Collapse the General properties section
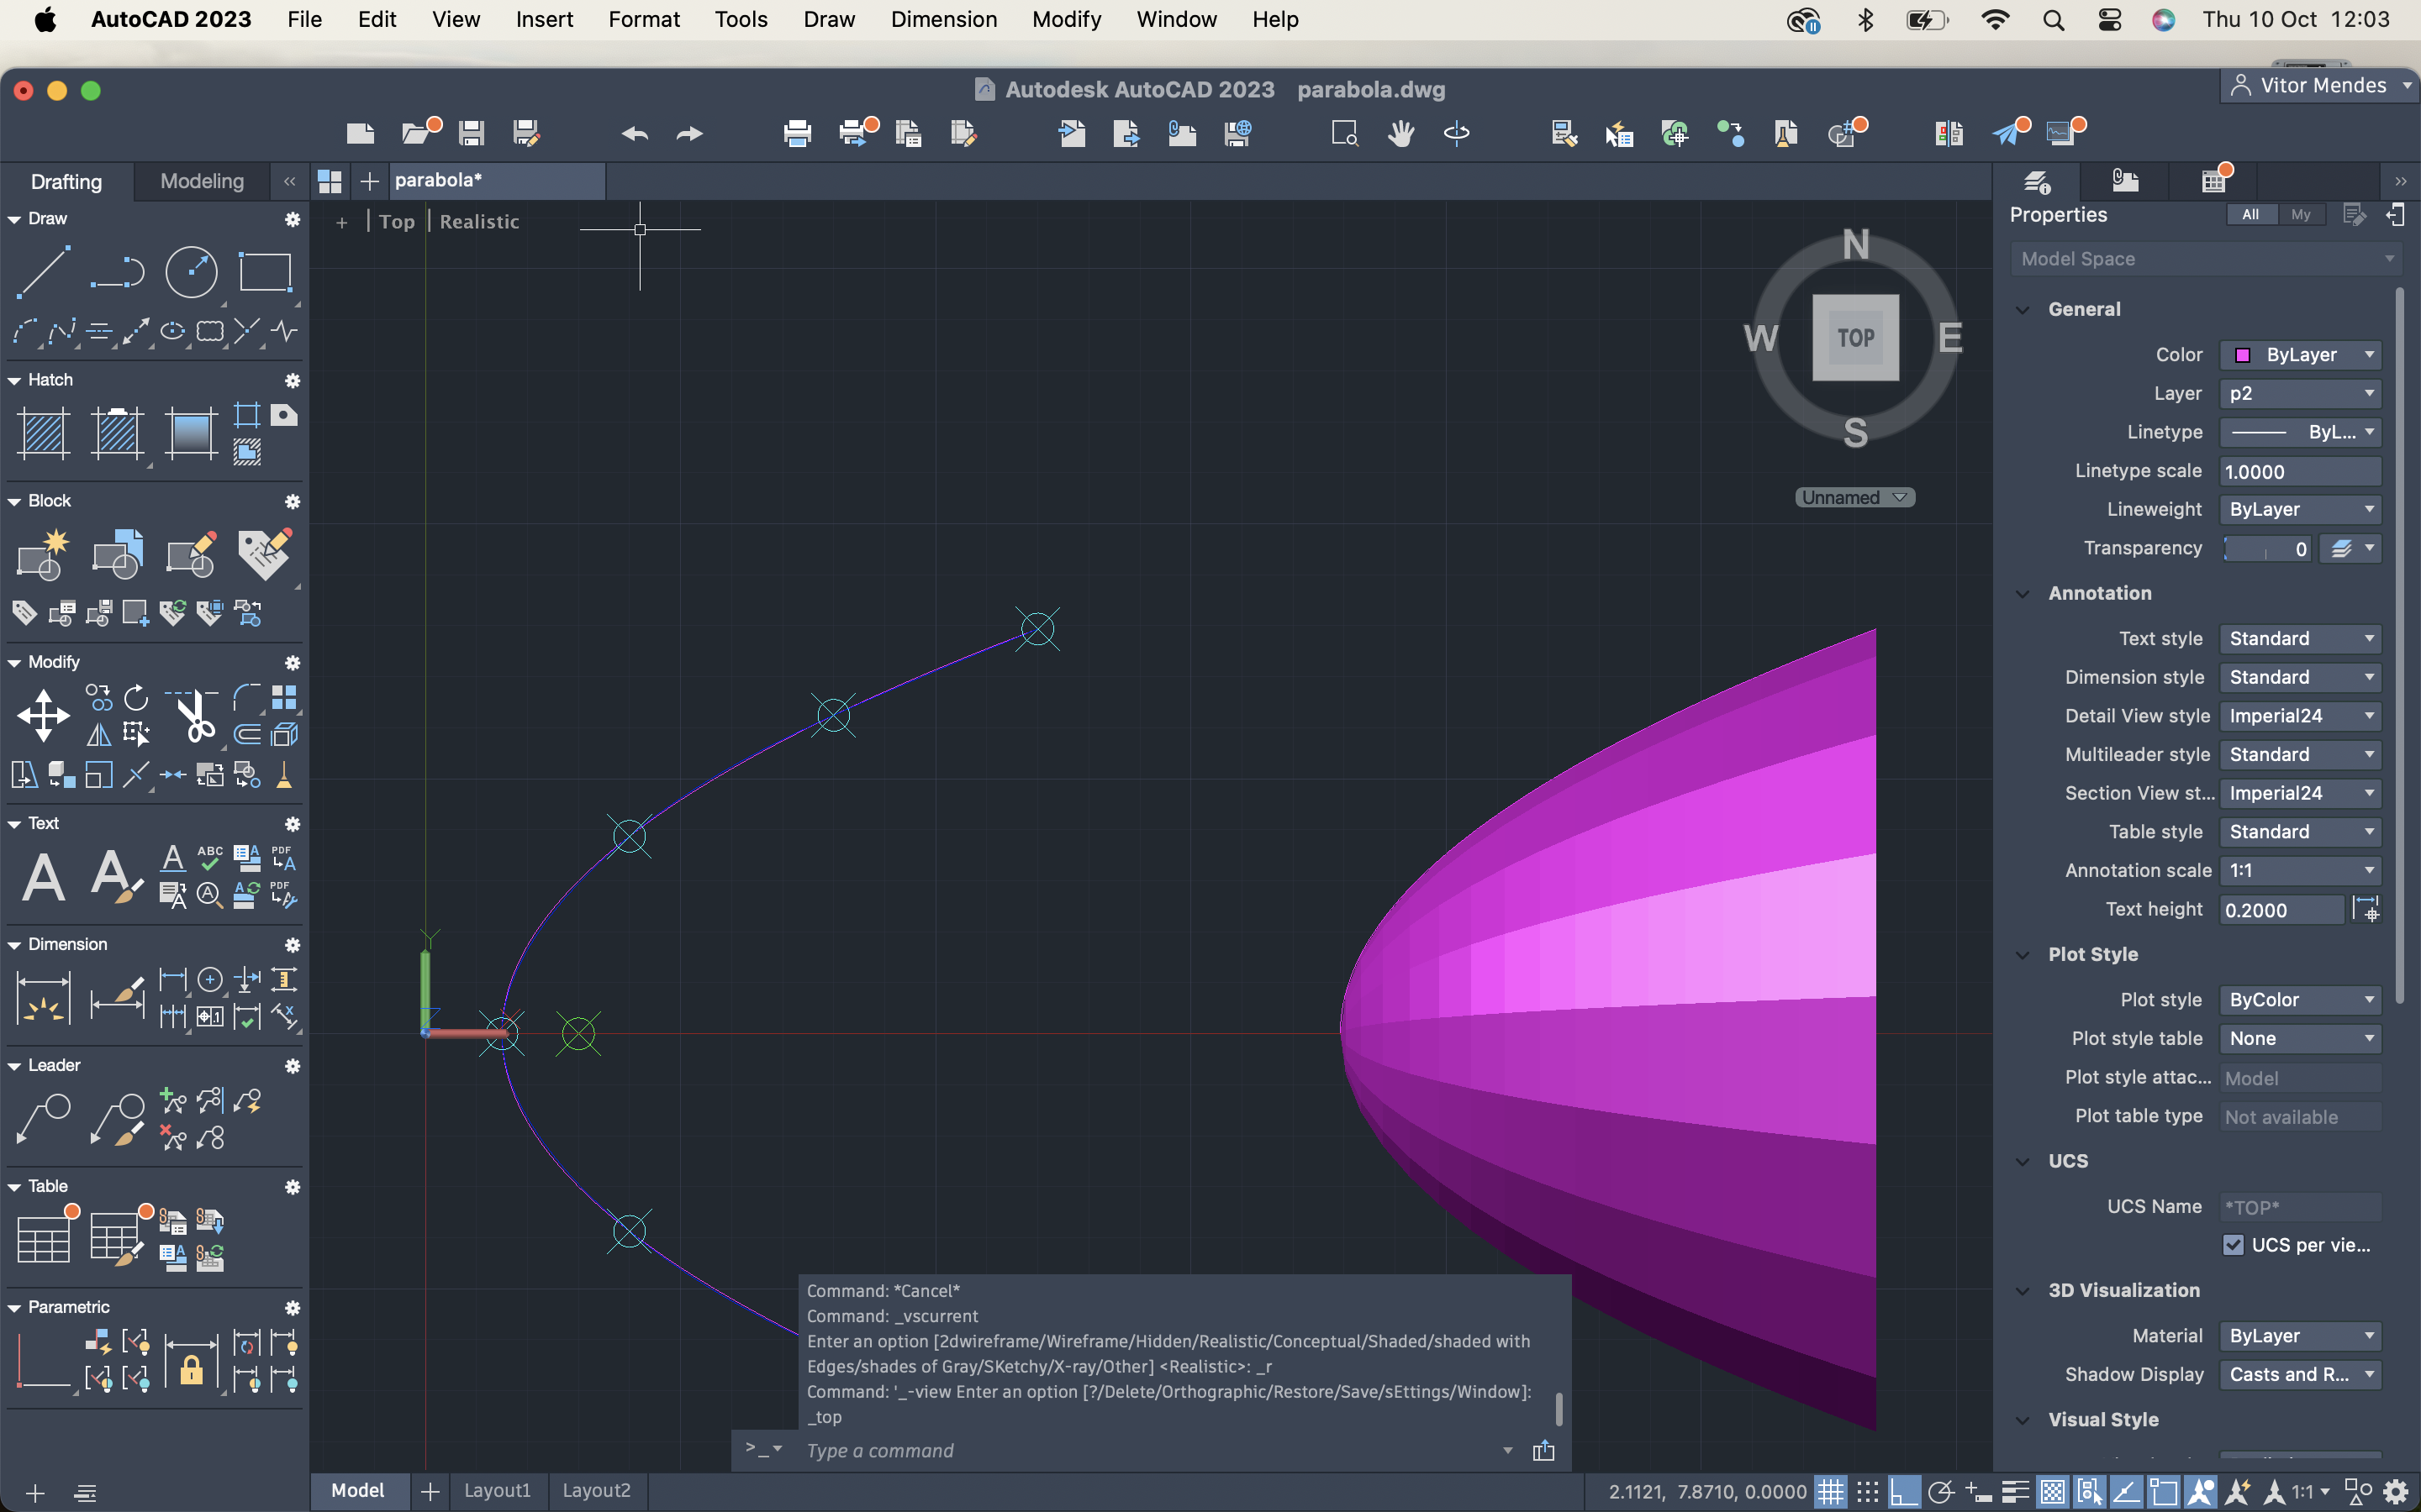 point(2022,309)
